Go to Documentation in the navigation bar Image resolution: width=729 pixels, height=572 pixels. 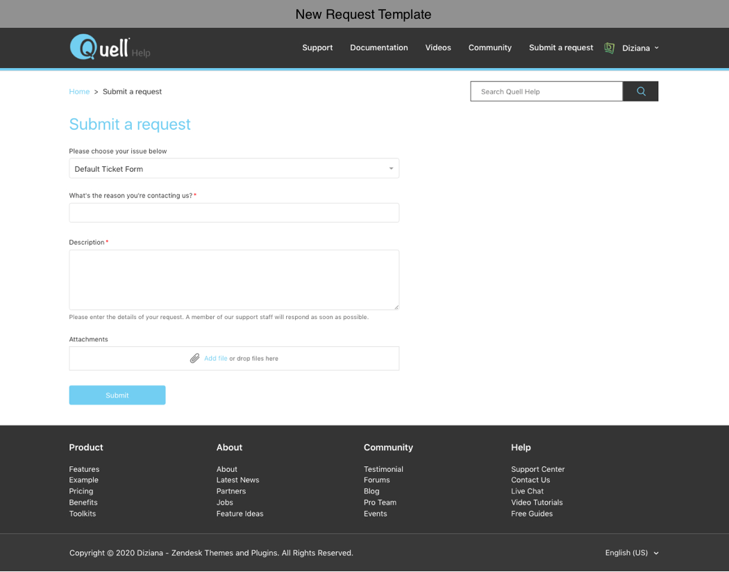point(378,48)
